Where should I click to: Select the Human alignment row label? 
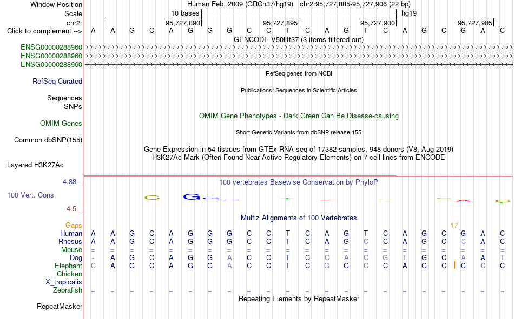71,233
